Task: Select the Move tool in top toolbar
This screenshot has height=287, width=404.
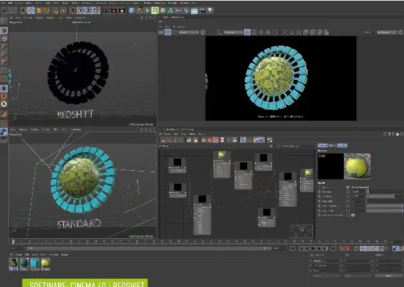Action: click(32, 11)
